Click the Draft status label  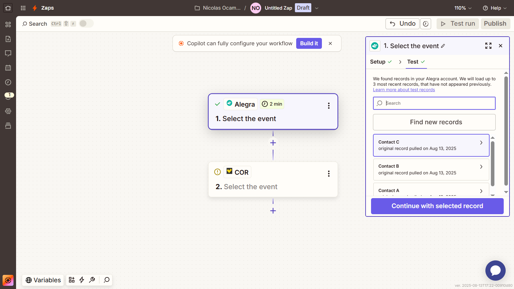[x=303, y=8]
